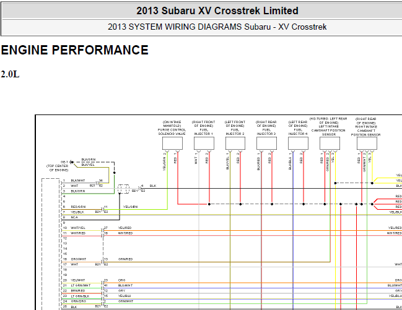The image size is (402, 310).
Task: Click the 'ENGINE PERFORMANCE' heading
Action: click(x=74, y=50)
